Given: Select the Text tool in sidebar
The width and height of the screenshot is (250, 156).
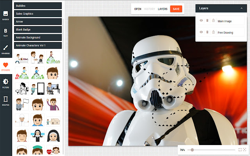Looking at the screenshot, I should pyautogui.click(x=5, y=32).
